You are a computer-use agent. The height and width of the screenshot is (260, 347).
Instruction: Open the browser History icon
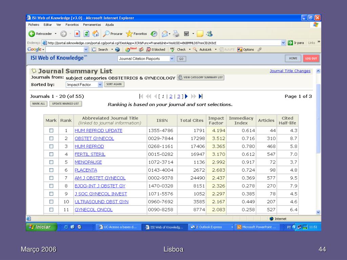coord(154,34)
